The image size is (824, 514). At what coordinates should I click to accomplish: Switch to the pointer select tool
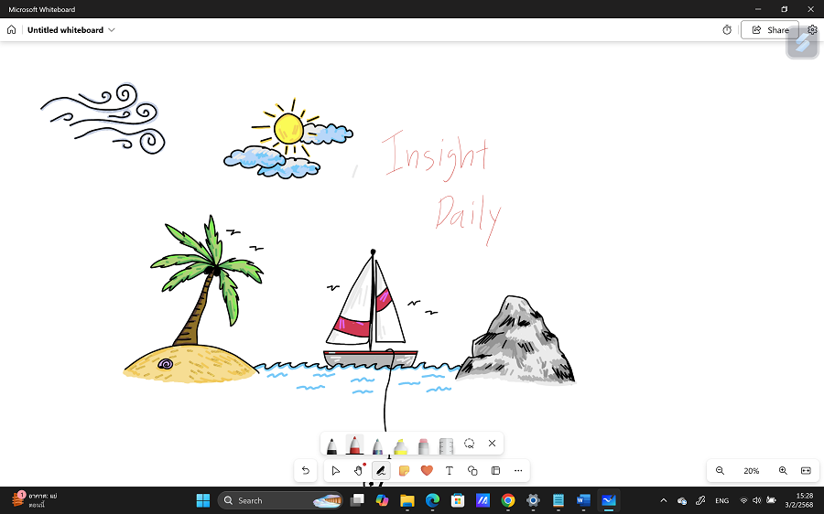(x=336, y=471)
